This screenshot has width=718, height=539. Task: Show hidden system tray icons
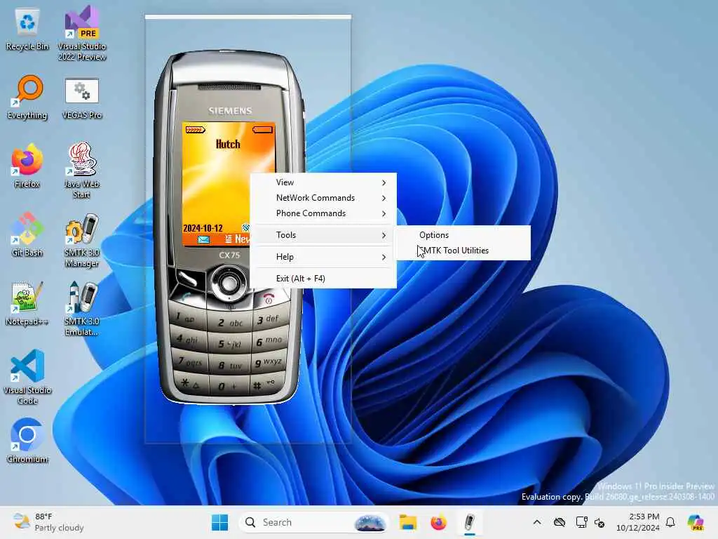coord(537,522)
